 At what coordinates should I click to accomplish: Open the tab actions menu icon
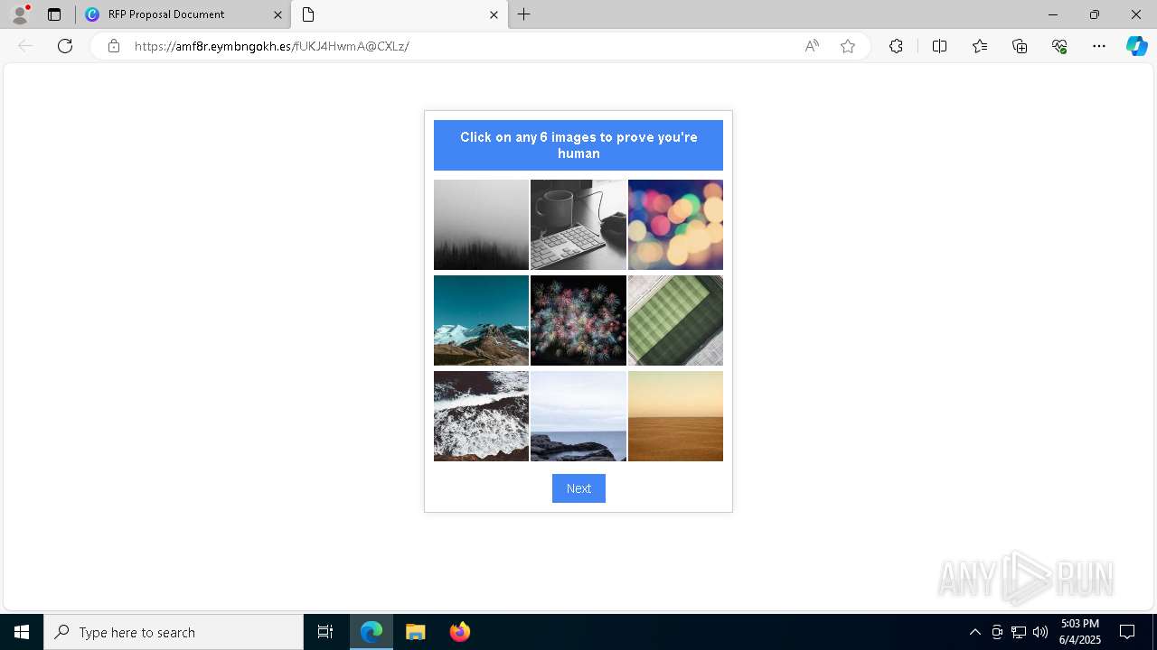point(54,14)
